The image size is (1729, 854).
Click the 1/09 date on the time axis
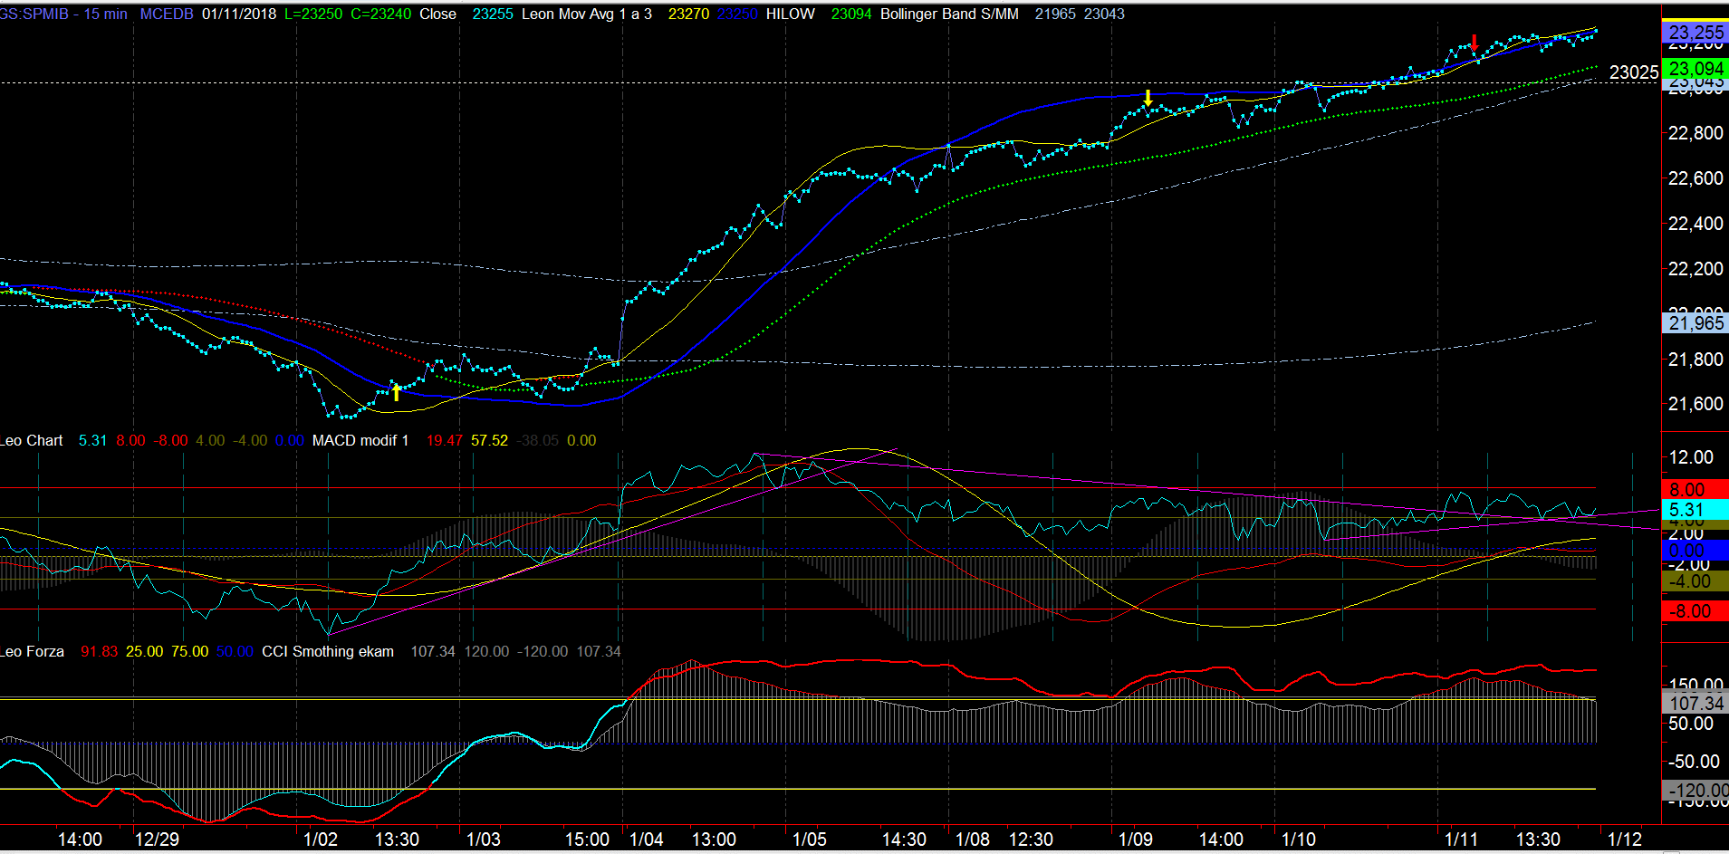point(1136,840)
